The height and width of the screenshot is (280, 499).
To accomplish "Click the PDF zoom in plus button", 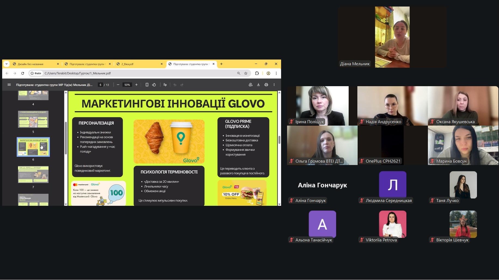I will (x=136, y=85).
